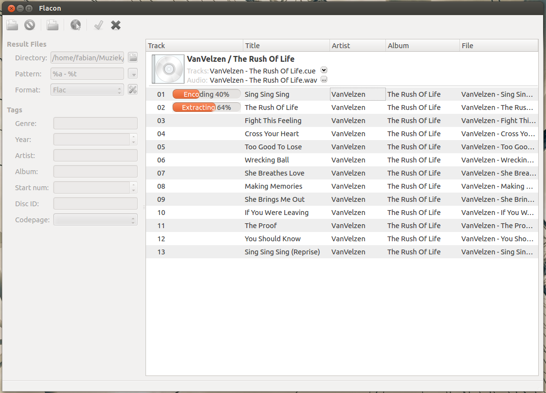
Task: Click the folder icon left of the globe
Action: (53, 25)
